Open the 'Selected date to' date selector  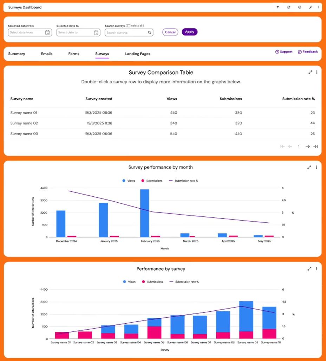coord(96,32)
